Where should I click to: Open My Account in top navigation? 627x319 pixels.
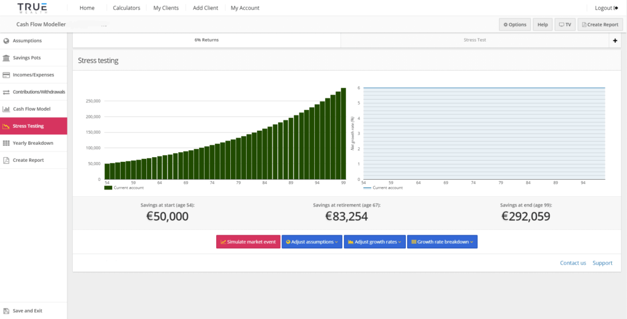tap(245, 8)
